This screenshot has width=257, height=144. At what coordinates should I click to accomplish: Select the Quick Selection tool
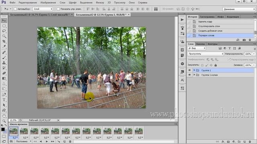pos(4,36)
